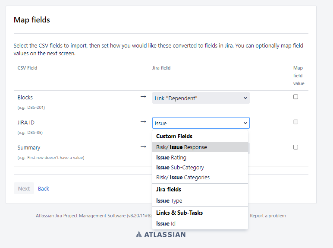
Task: Click the Map fields page heading
Action: coord(32,20)
